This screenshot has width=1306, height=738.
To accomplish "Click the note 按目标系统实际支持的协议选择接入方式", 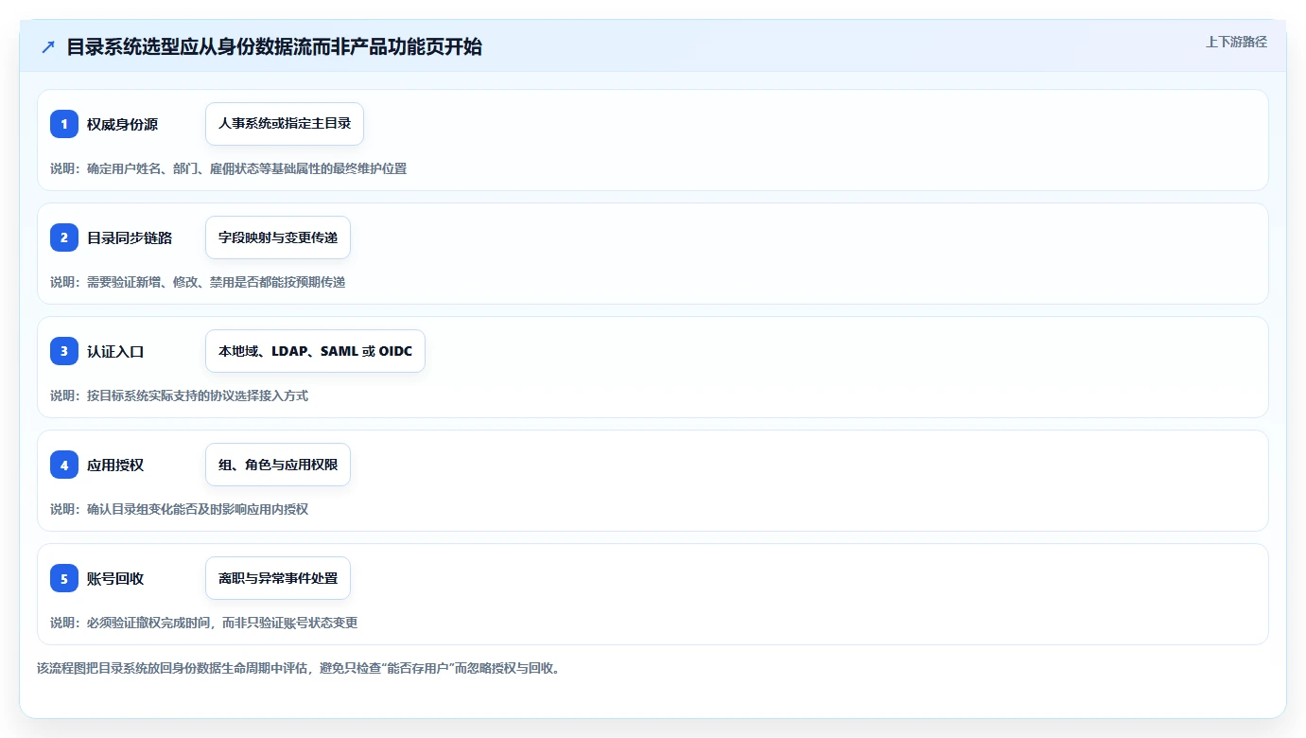I will [179, 395].
